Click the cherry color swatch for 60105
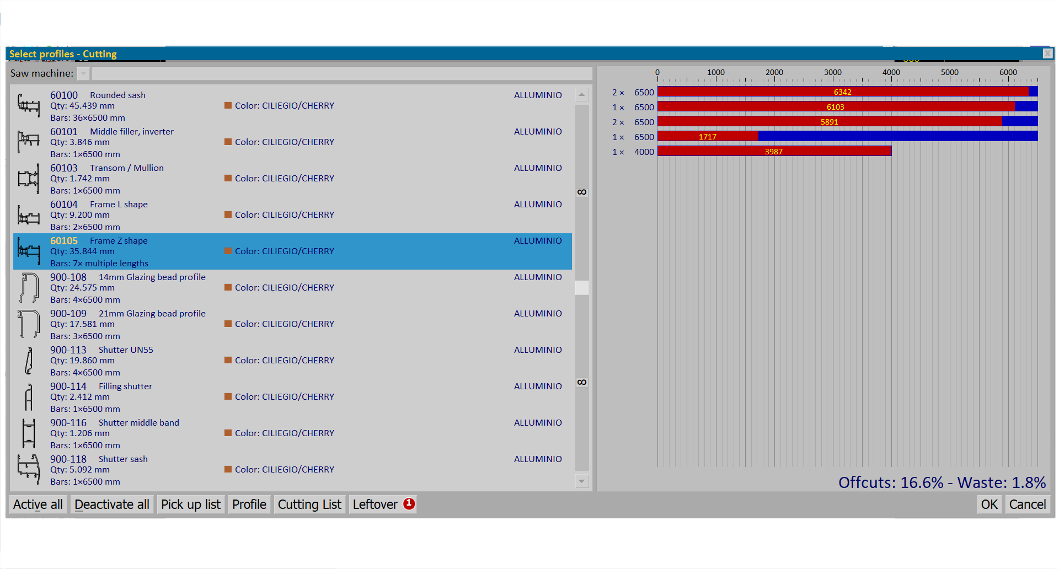The width and height of the screenshot is (1059, 569). (x=228, y=251)
